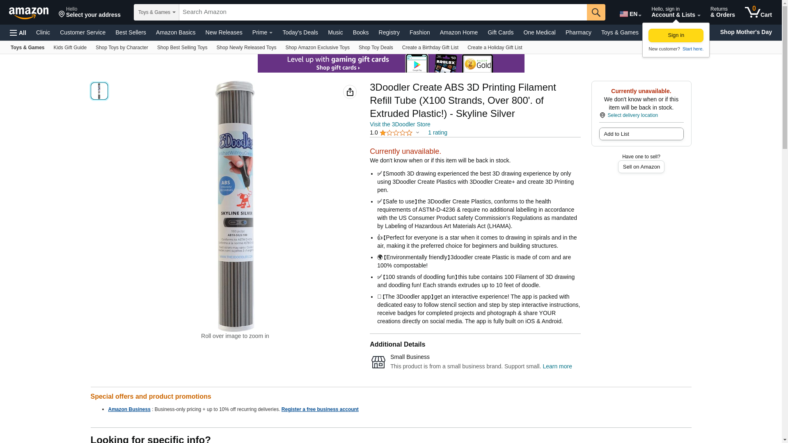The width and height of the screenshot is (788, 443).
Task: Open the gaming gift cards banner
Action: coord(391,63)
